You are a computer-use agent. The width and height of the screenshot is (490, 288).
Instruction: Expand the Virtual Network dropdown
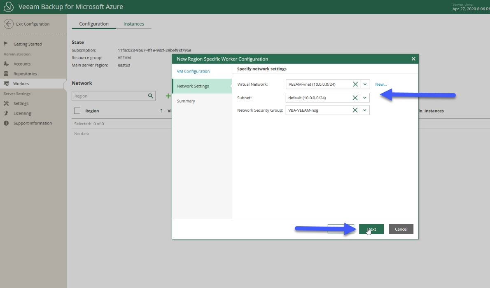click(x=365, y=84)
